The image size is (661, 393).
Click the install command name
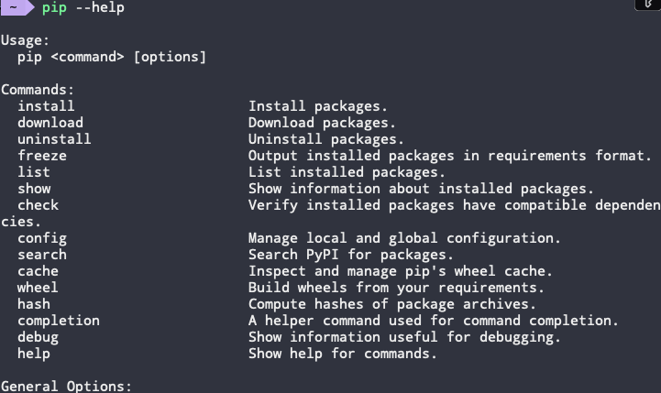[46, 106]
